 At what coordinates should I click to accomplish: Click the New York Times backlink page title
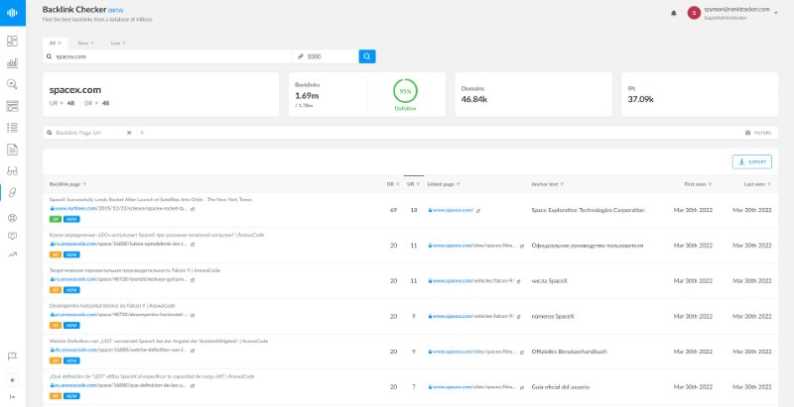pos(151,199)
